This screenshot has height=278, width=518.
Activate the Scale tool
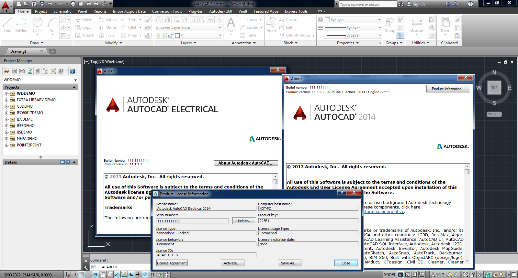point(107,35)
